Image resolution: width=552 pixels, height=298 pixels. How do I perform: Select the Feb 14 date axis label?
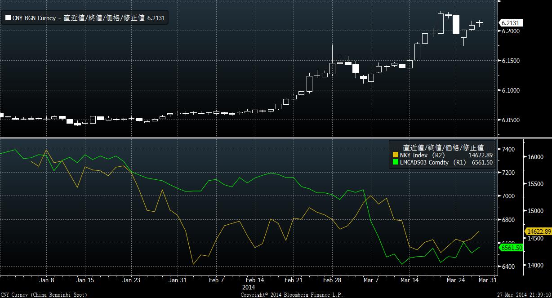click(255, 280)
